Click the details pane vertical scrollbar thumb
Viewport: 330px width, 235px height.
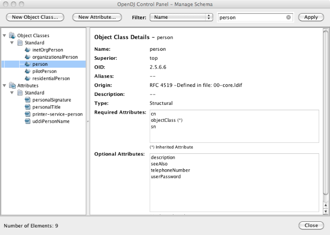(326, 113)
